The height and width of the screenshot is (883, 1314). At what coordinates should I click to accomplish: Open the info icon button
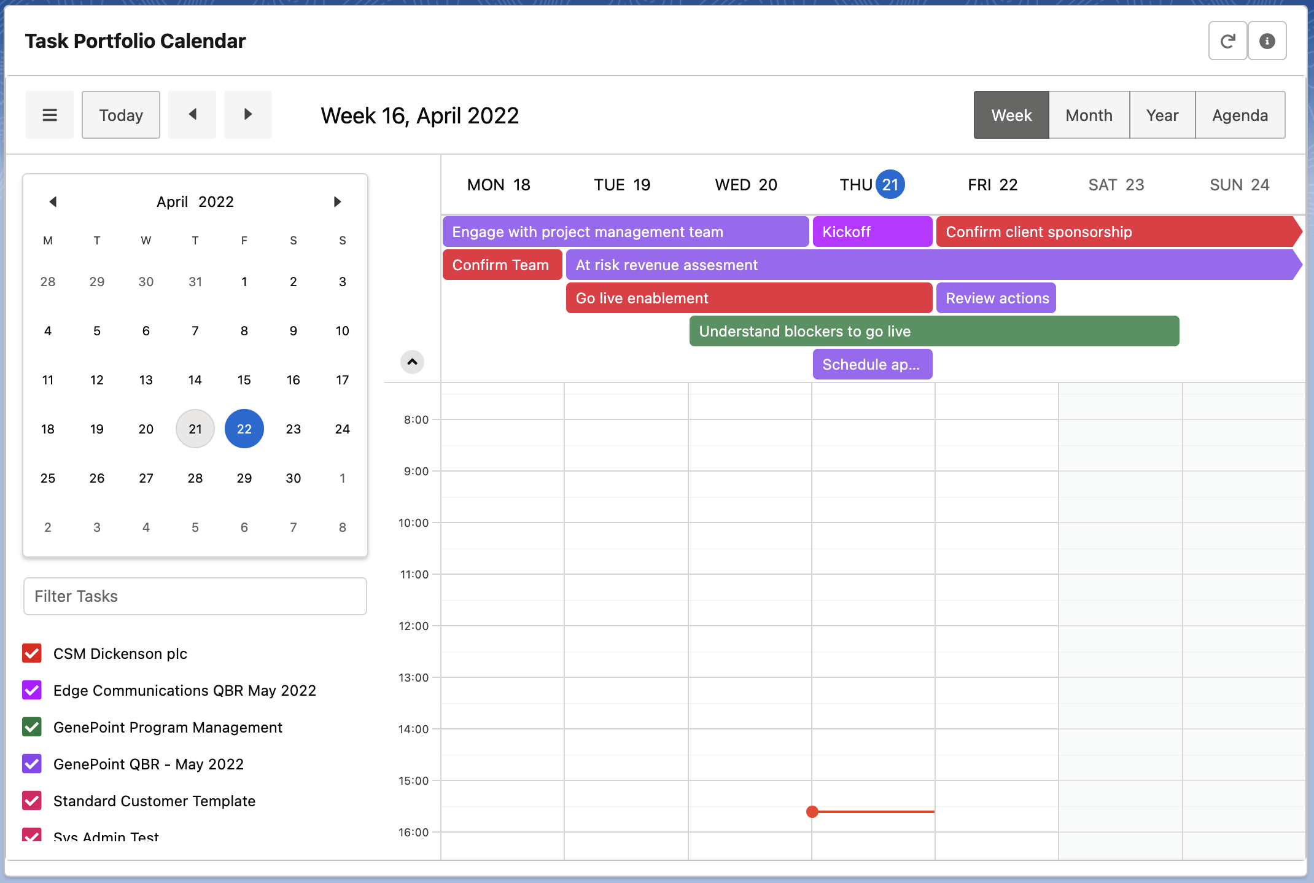tap(1267, 41)
